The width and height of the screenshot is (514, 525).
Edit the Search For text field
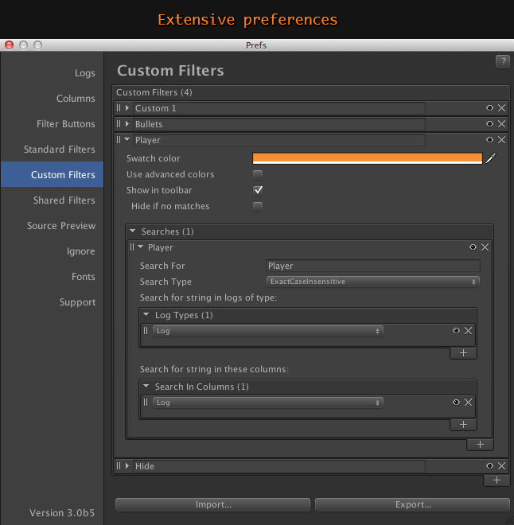coord(373,266)
